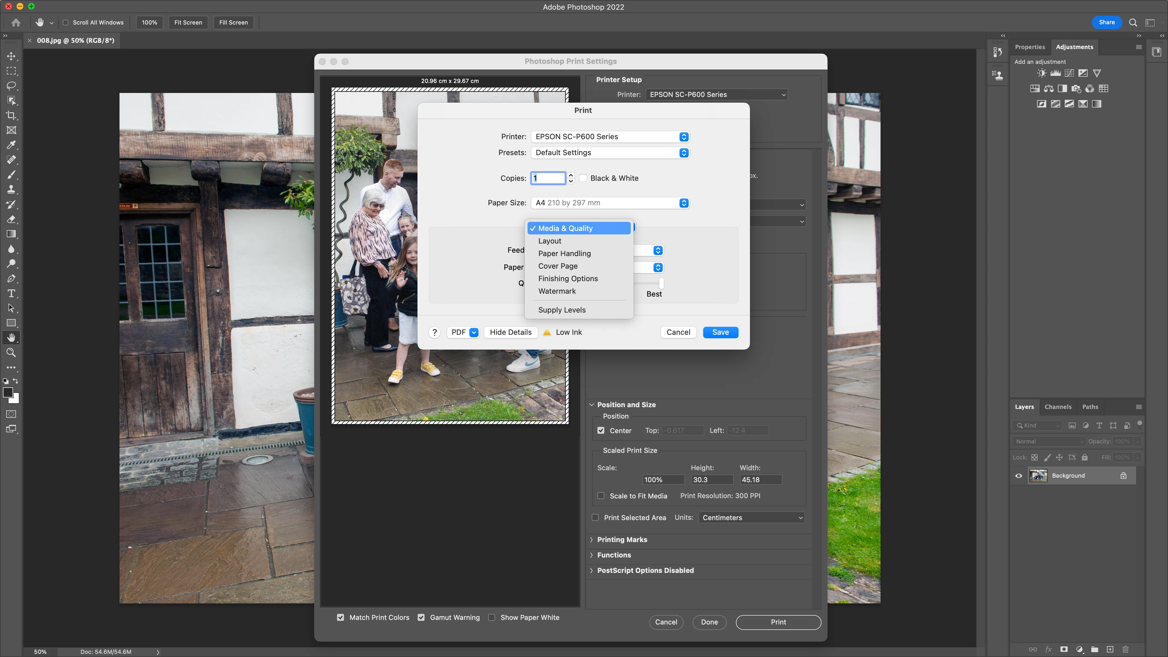
Task: Select the Crop tool
Action: (x=11, y=115)
